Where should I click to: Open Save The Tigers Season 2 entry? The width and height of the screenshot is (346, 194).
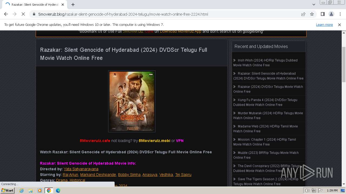click(266, 181)
